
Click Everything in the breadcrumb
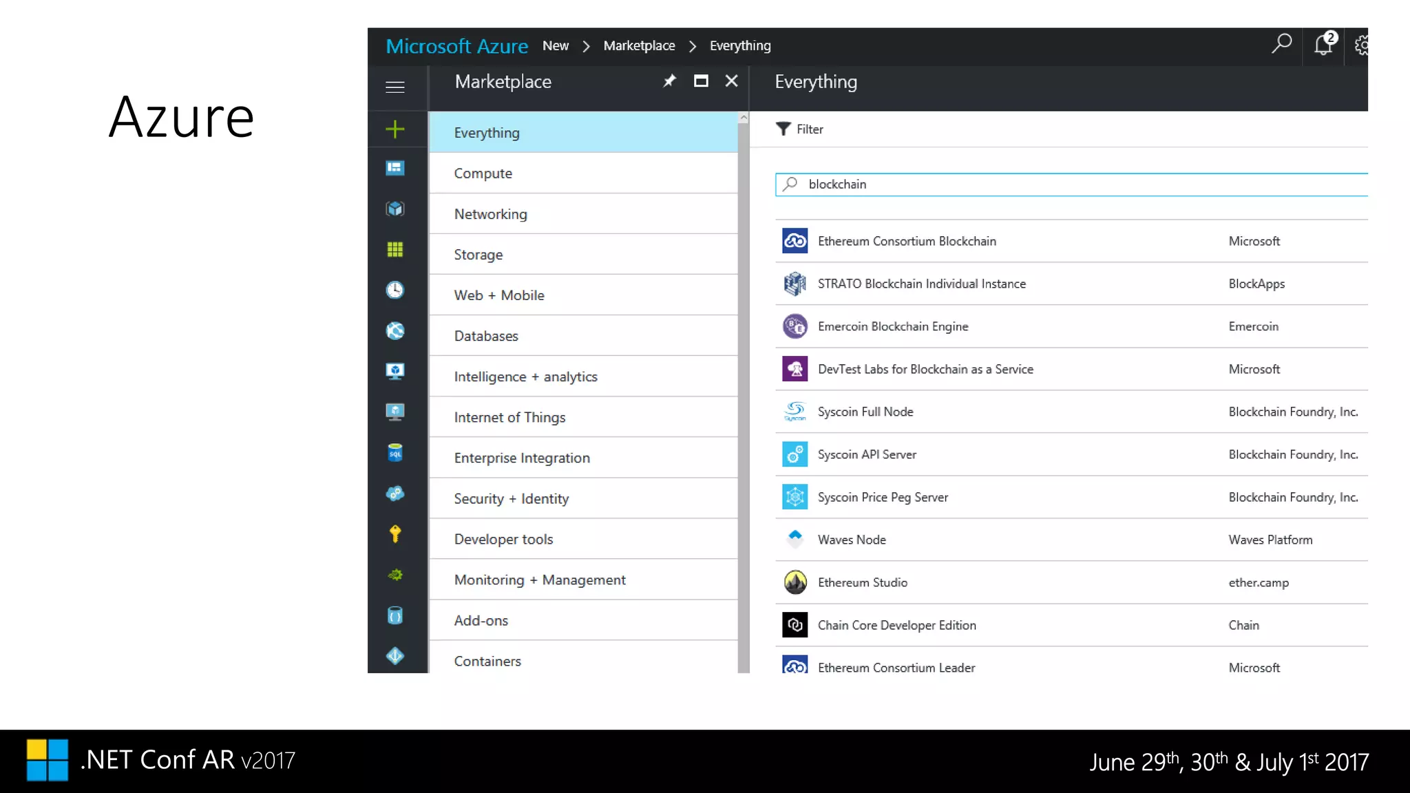pos(740,45)
